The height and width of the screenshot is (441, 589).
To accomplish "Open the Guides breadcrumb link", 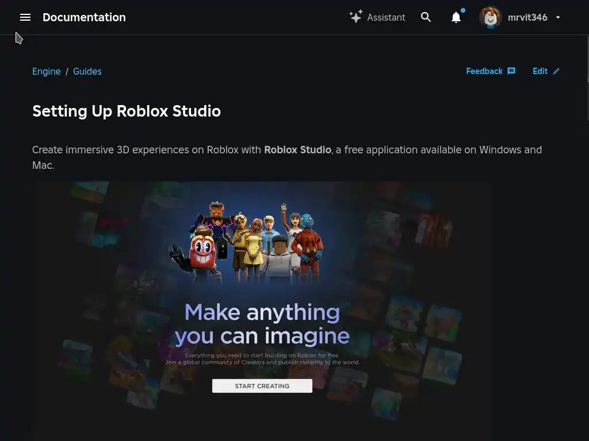I will (87, 71).
